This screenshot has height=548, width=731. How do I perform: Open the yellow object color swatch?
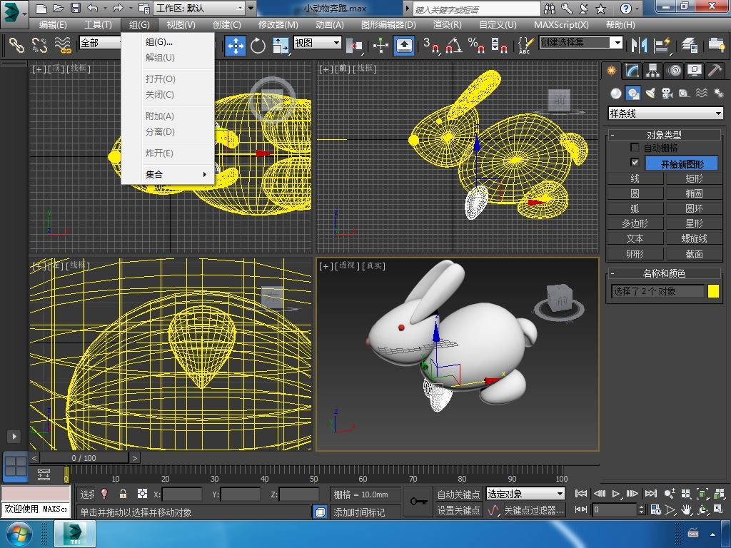tap(713, 291)
